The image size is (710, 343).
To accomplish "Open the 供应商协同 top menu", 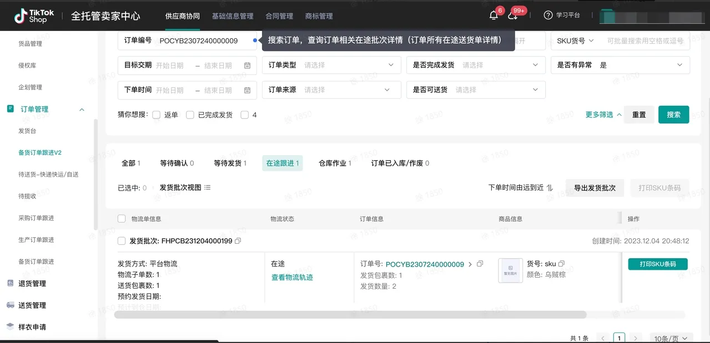I will 182,16.
